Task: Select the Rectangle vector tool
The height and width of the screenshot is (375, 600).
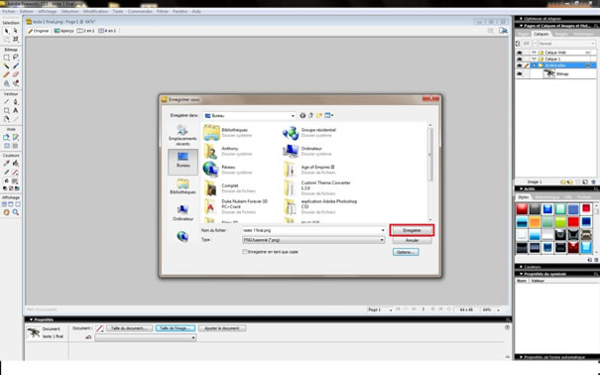Action: pyautogui.click(x=7, y=110)
